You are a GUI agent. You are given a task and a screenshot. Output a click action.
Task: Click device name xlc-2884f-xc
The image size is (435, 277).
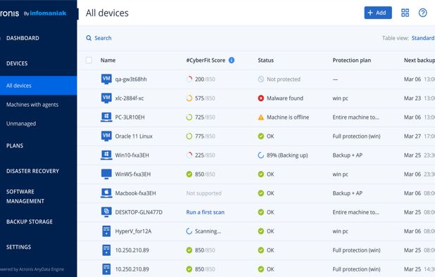pyautogui.click(x=130, y=98)
